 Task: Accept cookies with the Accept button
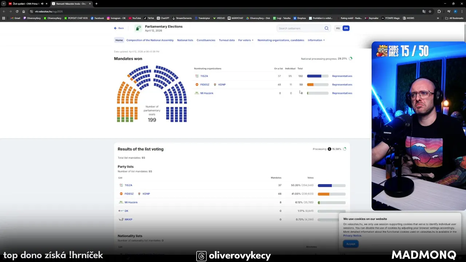click(351, 244)
